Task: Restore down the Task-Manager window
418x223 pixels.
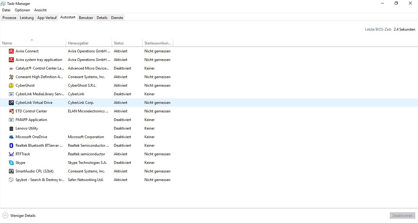Action: pos(396,3)
